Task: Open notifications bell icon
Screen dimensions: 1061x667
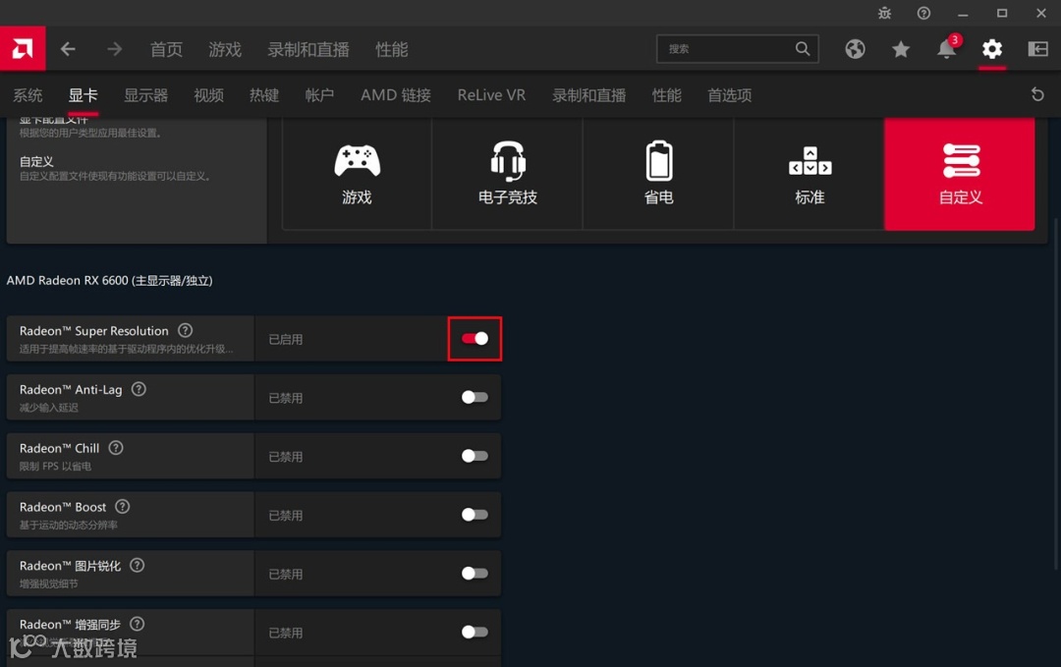Action: pos(947,49)
